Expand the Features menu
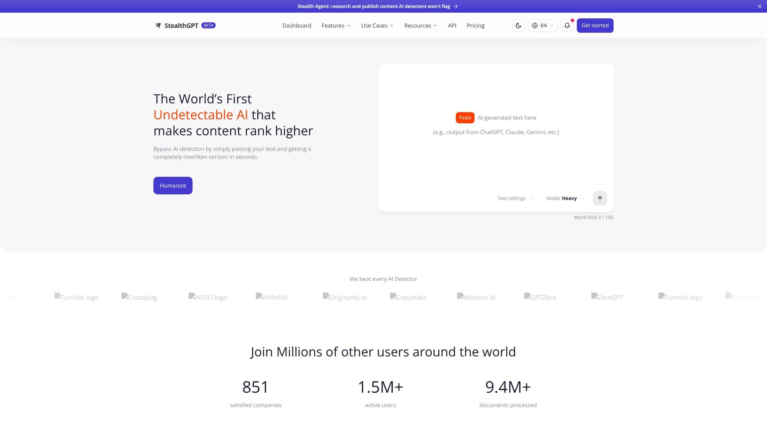 (x=336, y=26)
